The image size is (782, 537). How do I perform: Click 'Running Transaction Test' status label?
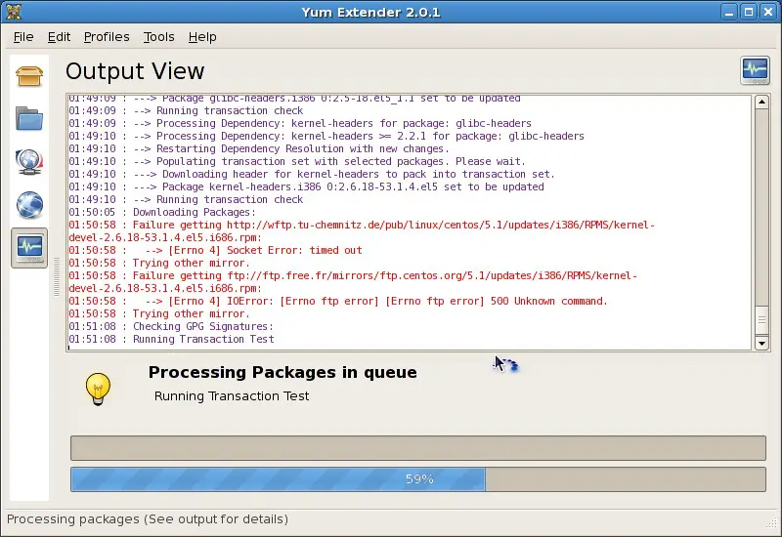pyautogui.click(x=232, y=396)
